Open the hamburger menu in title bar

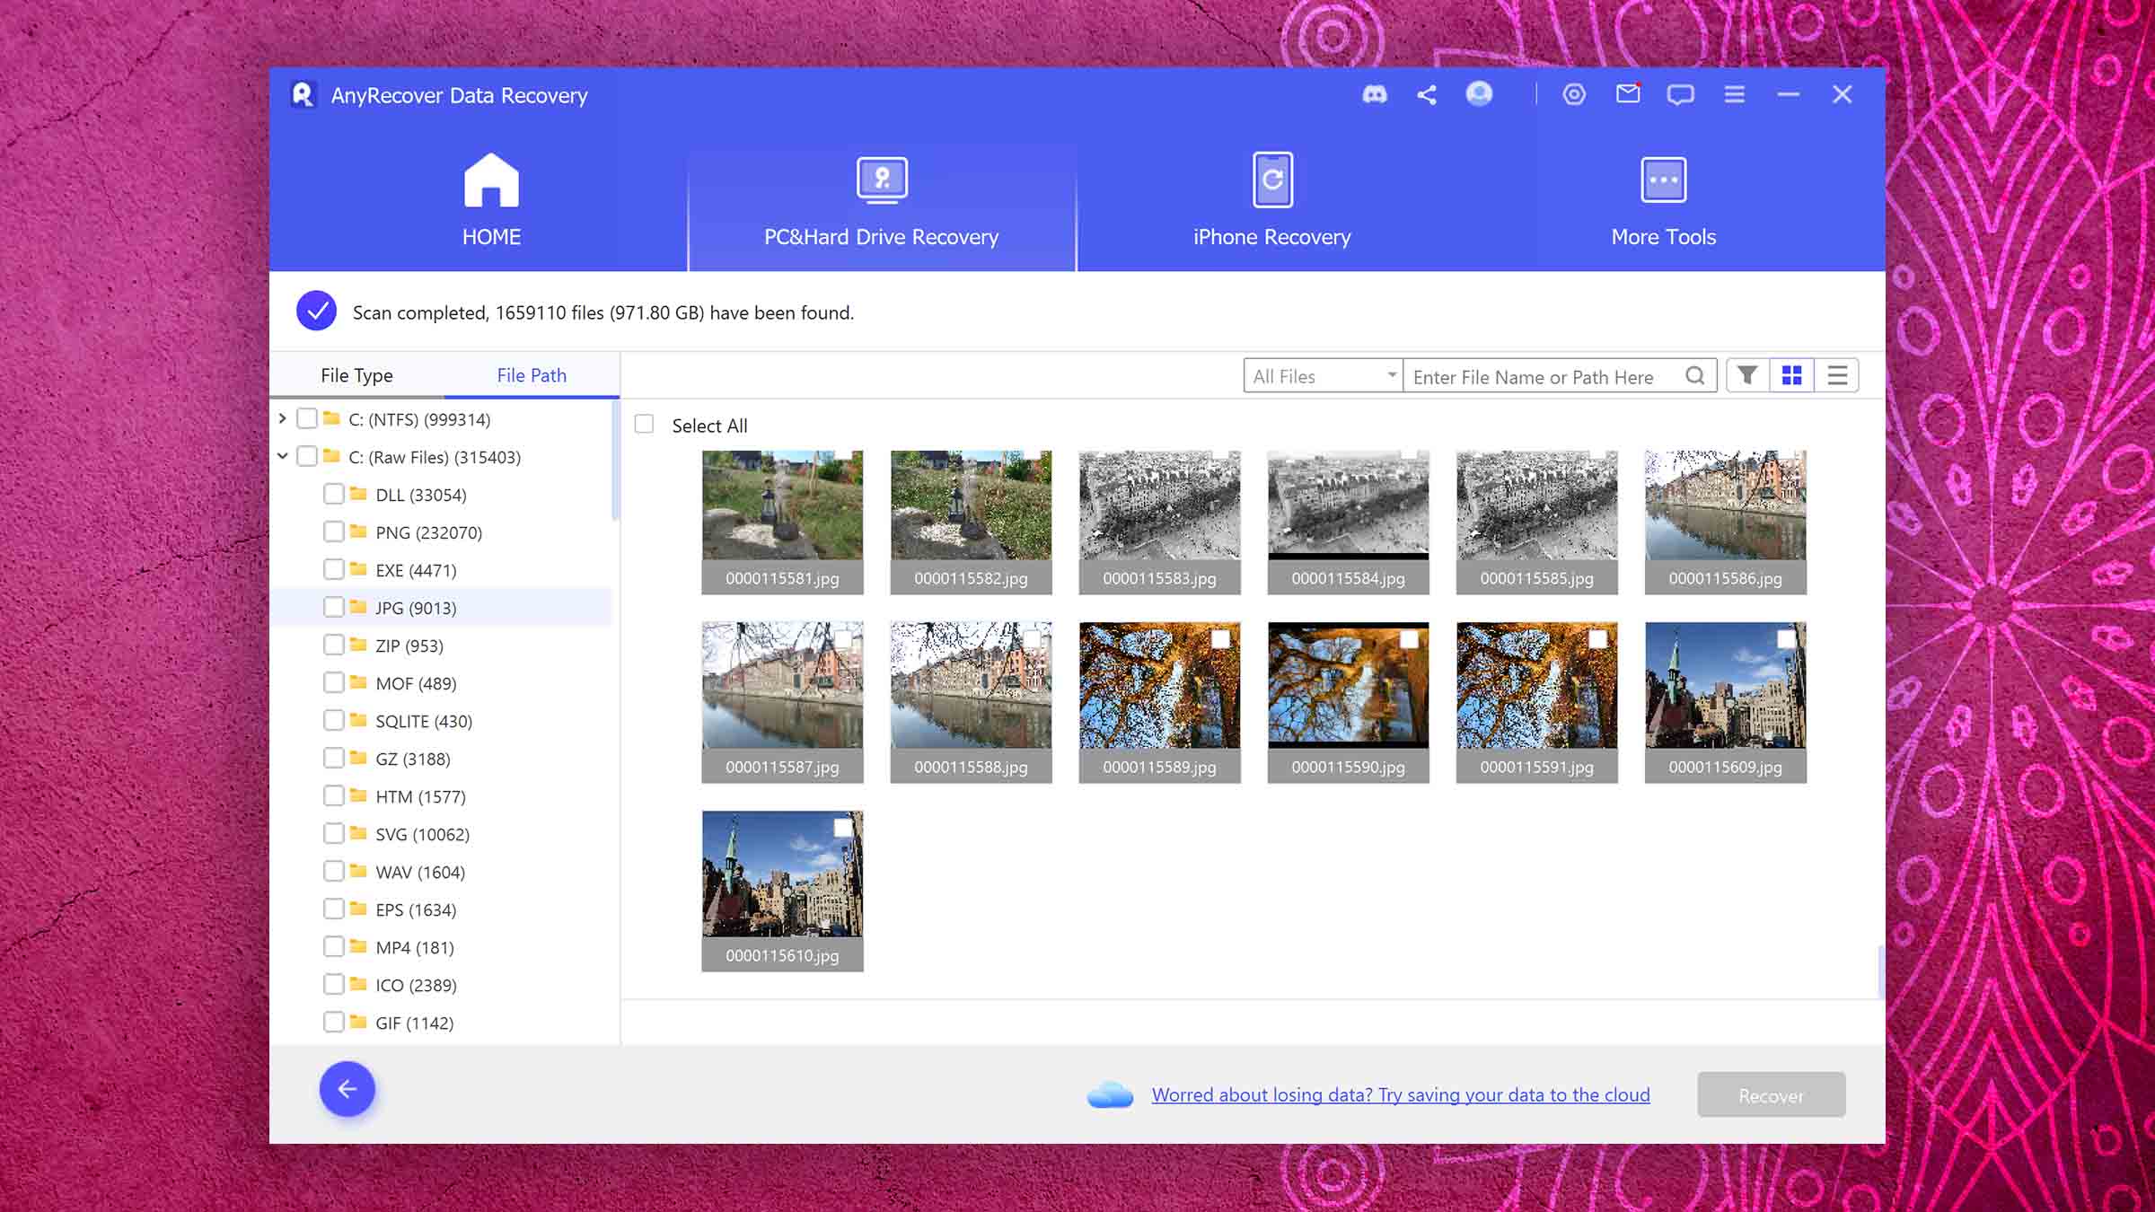click(1734, 94)
